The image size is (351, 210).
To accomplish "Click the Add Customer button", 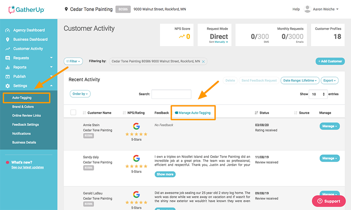I will pos(330,61).
